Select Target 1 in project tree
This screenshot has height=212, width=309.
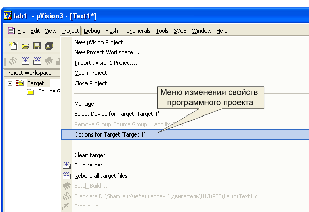pyautogui.click(x=38, y=83)
